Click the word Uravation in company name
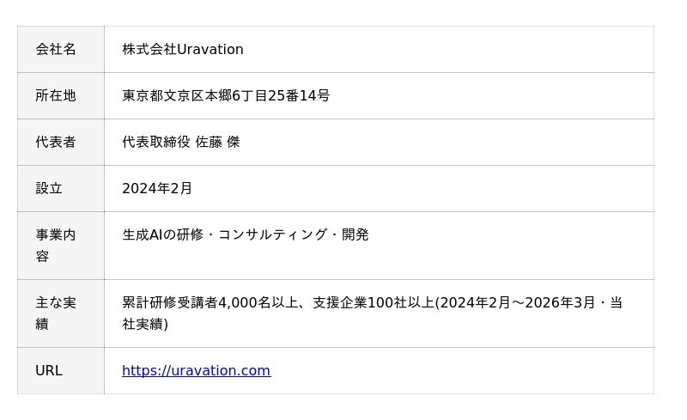 point(210,49)
